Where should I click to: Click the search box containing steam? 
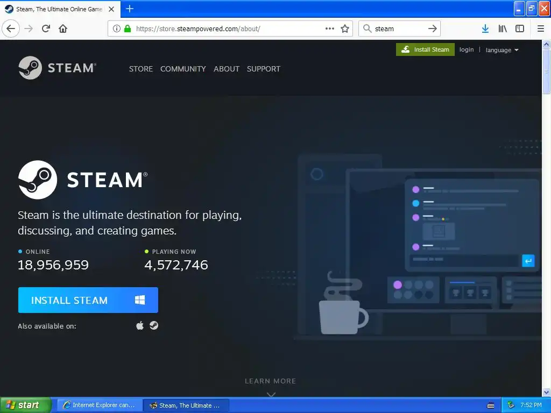click(x=400, y=29)
